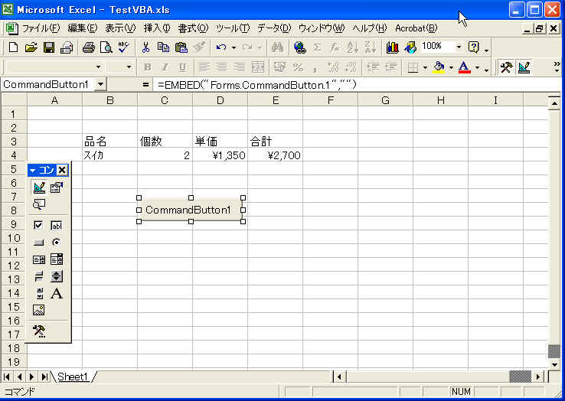Viewport: 565px width, 401px height.
Task: Select the Check Box control tool
Action: pyautogui.click(x=38, y=225)
